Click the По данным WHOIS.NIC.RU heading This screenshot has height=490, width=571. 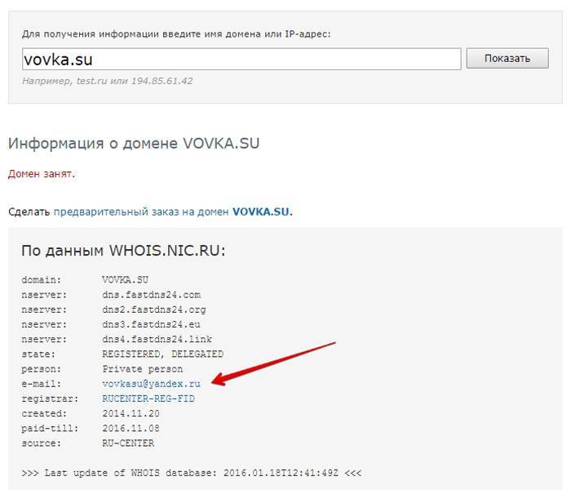point(123,251)
